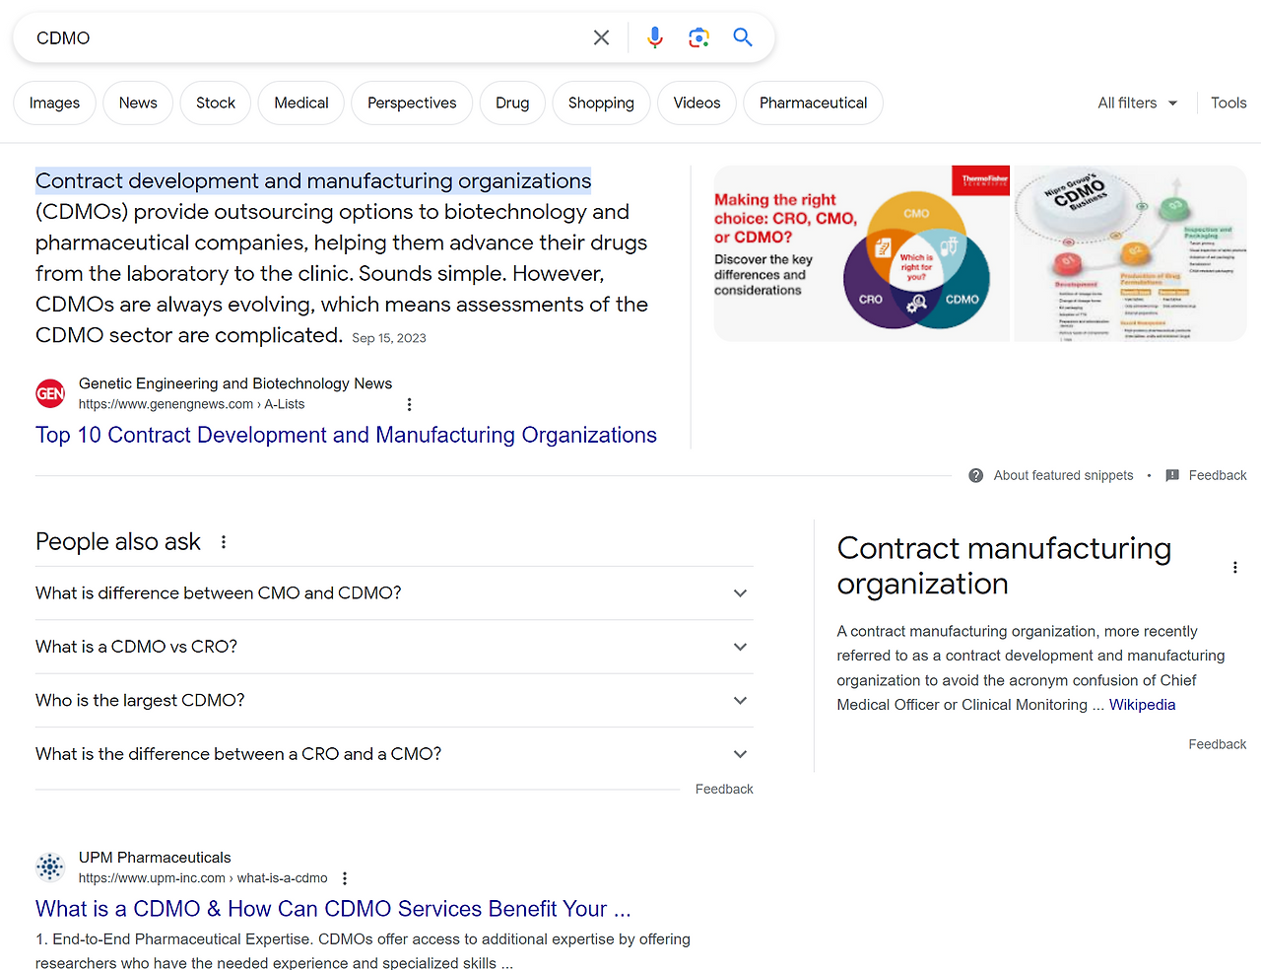1261x970 pixels.
Task: Open options for UPM Pharmaceuticals result
Action: pyautogui.click(x=345, y=878)
